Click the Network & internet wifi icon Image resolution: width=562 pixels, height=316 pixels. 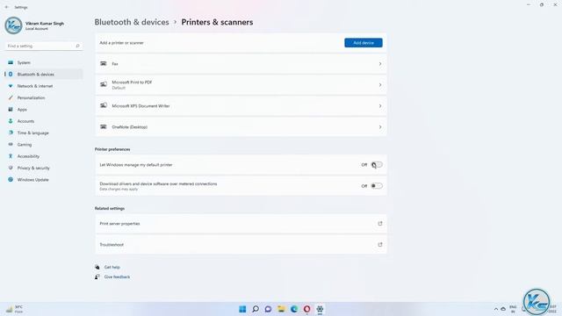click(11, 86)
